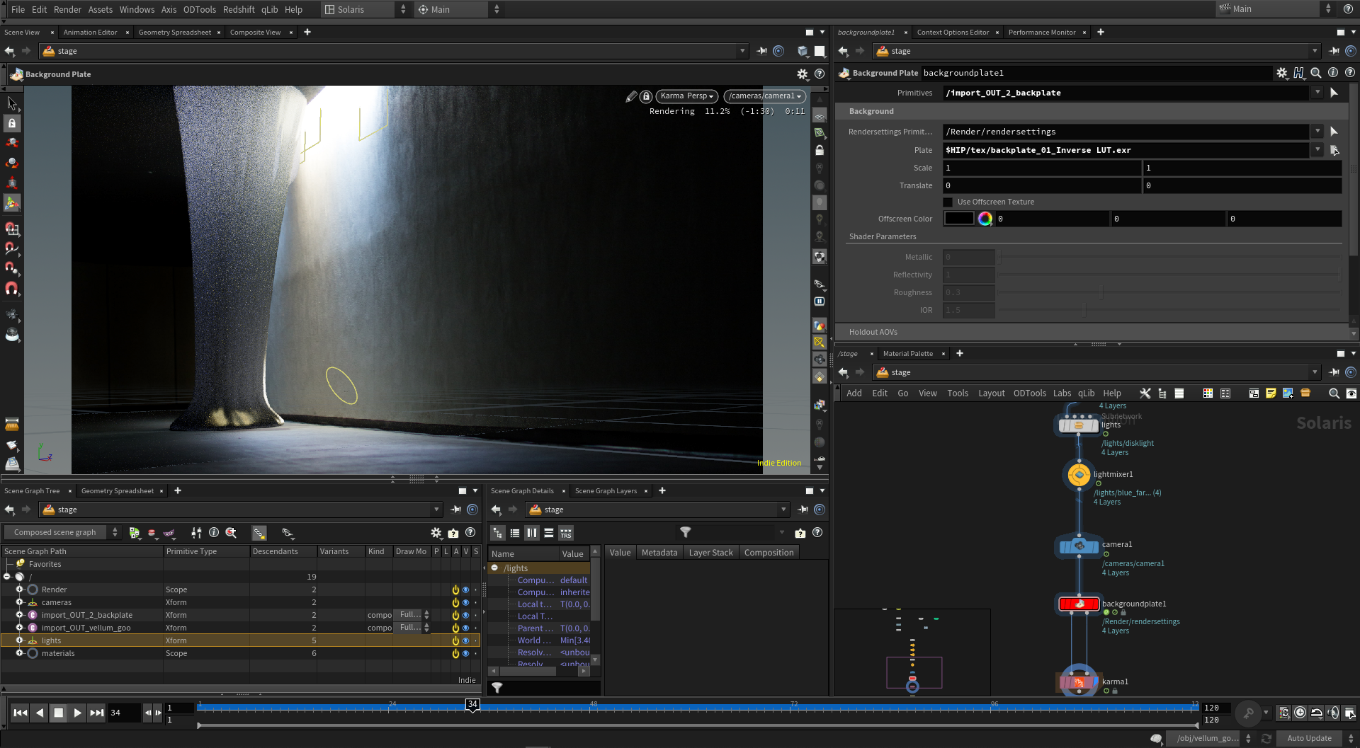Open Karma Persp renderer dropdown
Image resolution: width=1360 pixels, height=748 pixels.
[686, 96]
